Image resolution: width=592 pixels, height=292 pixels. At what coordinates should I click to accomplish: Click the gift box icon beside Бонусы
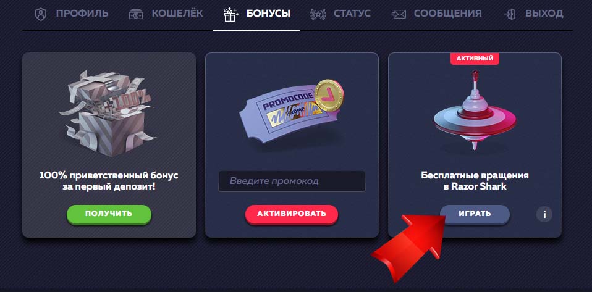(229, 14)
